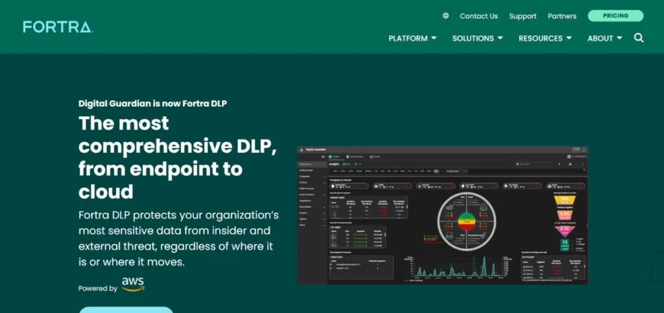
Task: Click the Fortra logo
Action: pyautogui.click(x=58, y=27)
